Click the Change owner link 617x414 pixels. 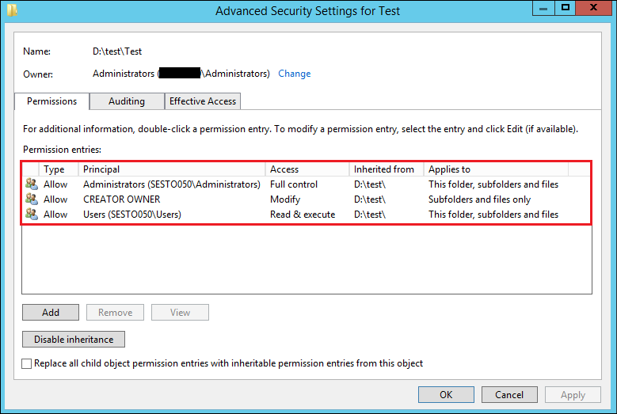(x=295, y=74)
